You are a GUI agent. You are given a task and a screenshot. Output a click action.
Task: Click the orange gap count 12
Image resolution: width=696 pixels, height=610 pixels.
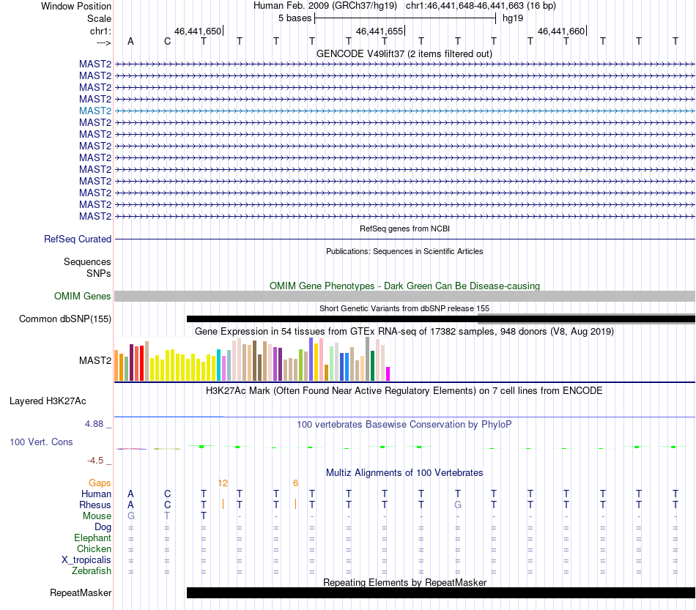(x=223, y=483)
